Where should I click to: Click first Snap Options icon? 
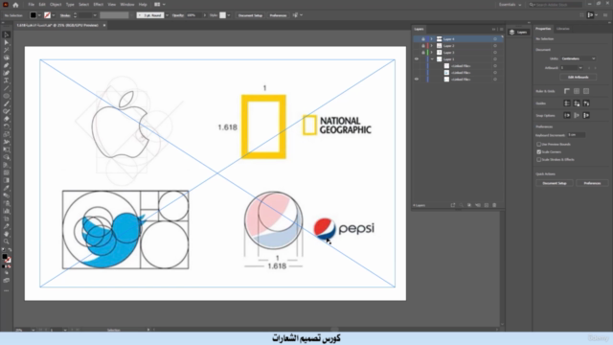[x=567, y=115]
